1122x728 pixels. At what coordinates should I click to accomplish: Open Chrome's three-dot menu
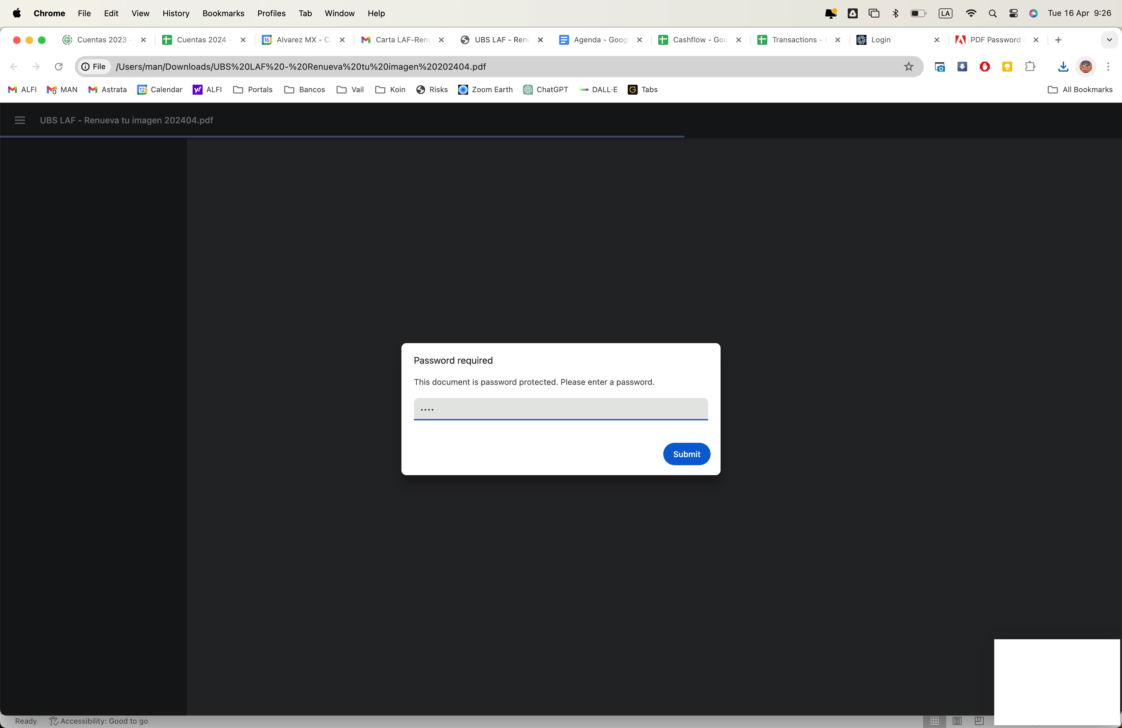(1108, 67)
